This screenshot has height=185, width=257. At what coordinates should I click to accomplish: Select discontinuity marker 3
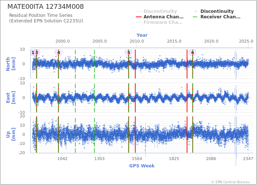[37, 52]
